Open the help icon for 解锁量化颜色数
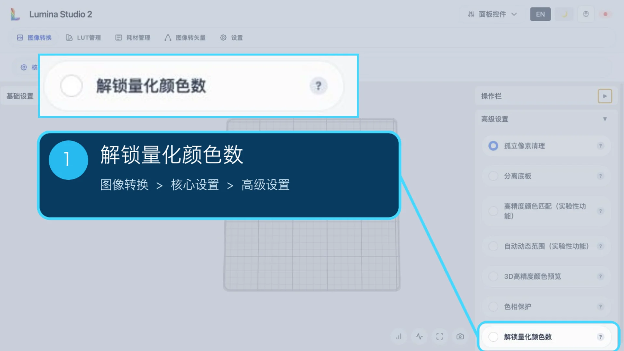The width and height of the screenshot is (624, 351). 600,337
